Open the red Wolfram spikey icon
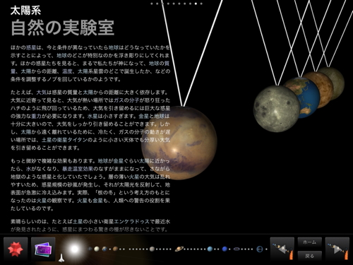353x265 pixels. (16, 249)
